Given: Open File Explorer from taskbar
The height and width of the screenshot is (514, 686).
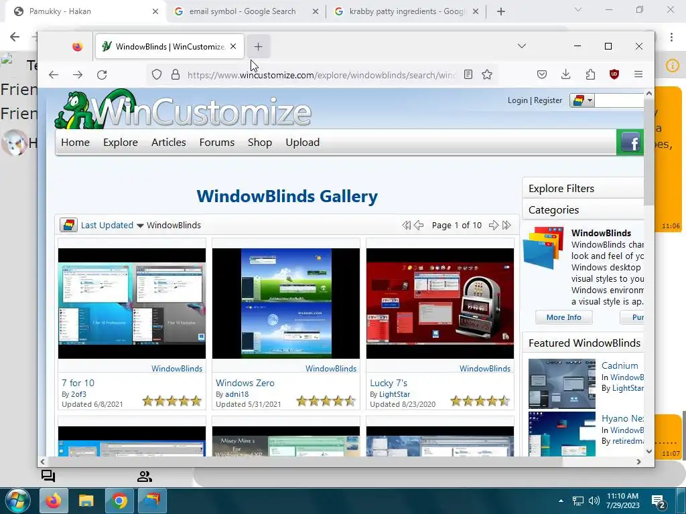Looking at the screenshot, I should point(86,501).
